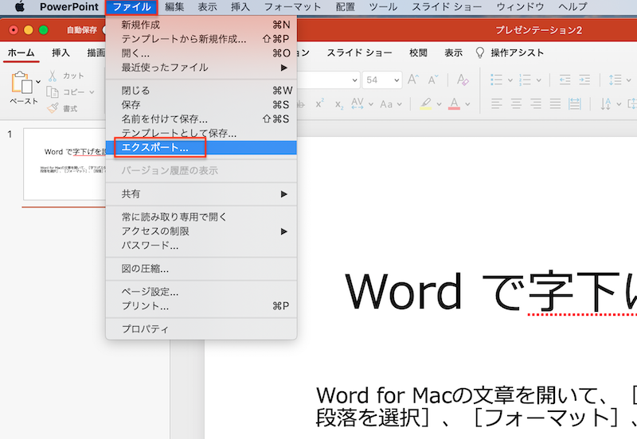This screenshot has width=637, height=439.
Task: Choose テンプレートから新規作成... menu entry
Action: point(201,39)
